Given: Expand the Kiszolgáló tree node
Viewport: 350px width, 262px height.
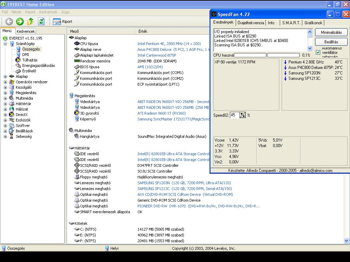Looking at the screenshot, I should coord(5,87).
